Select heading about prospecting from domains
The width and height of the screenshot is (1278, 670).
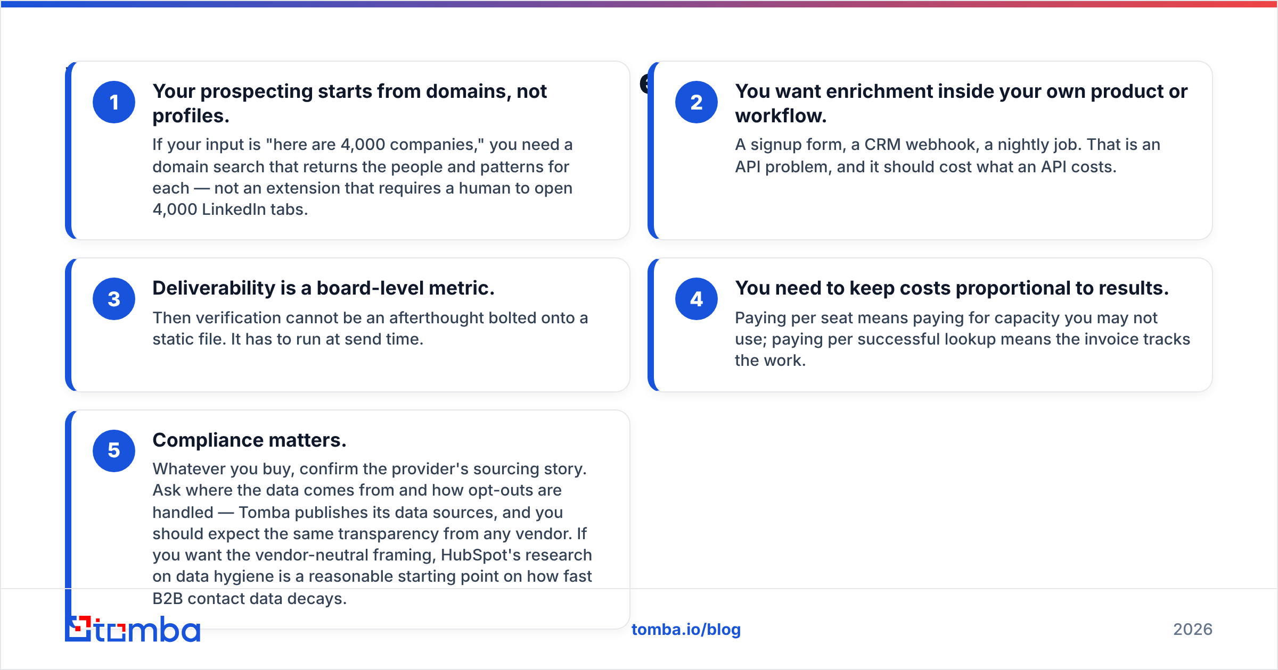[349, 103]
